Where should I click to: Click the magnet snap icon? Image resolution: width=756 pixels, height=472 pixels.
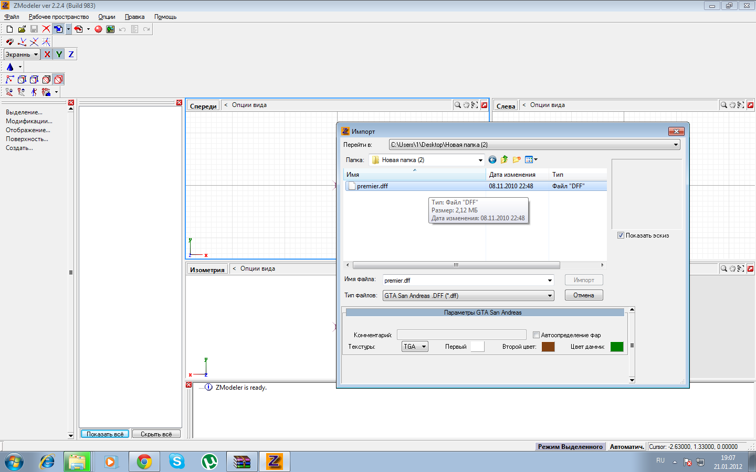[9, 42]
